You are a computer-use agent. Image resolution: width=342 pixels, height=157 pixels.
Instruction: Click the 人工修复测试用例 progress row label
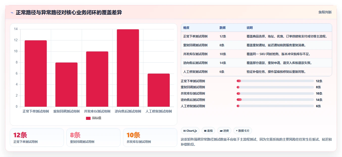coord(193,106)
